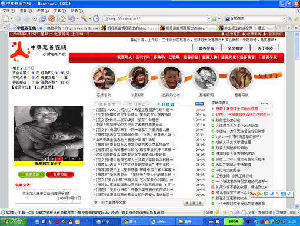Screen dimensions: 300x226
Task: Click the red 我要救助 button
Action: coord(60,175)
